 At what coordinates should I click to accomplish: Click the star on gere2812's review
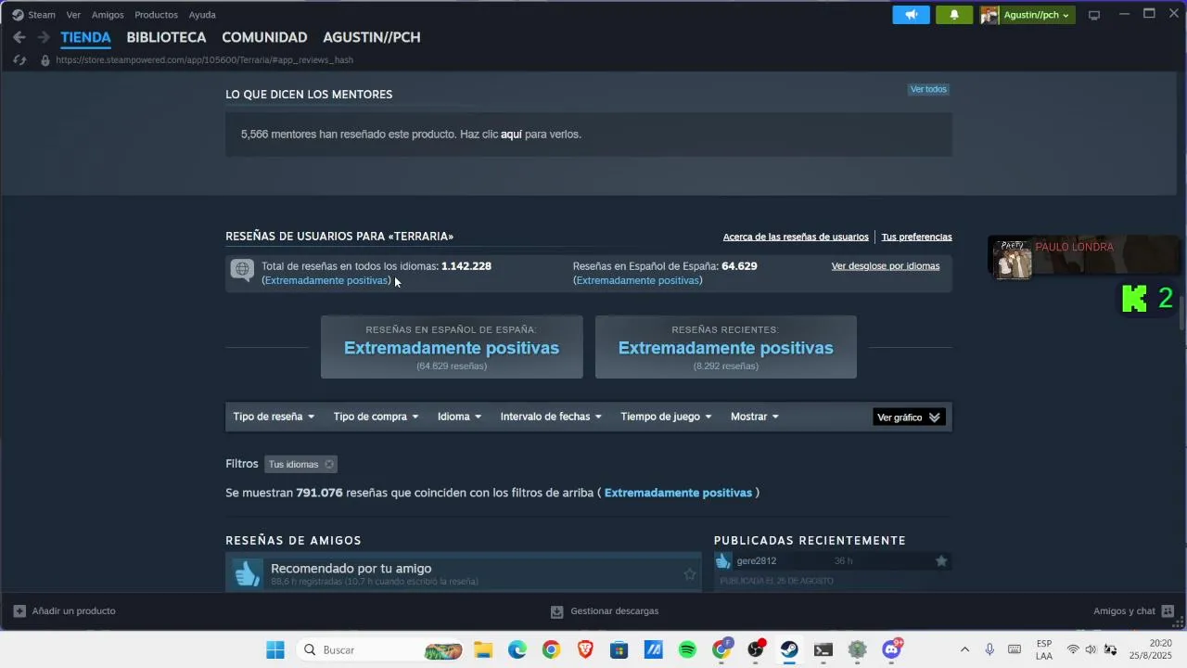[x=941, y=560]
